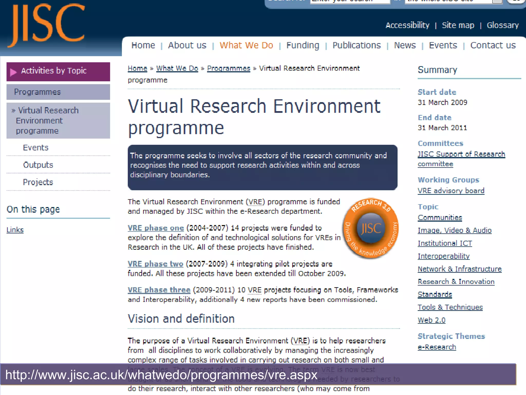The width and height of the screenshot is (526, 395).
Task: Open the Home main navigation item
Action: coord(143,45)
